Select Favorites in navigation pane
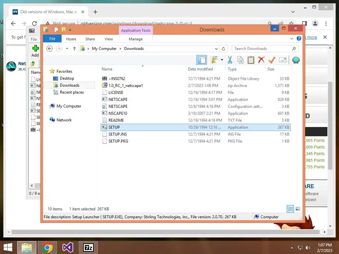This screenshot has height=254, width=339. [64, 71]
